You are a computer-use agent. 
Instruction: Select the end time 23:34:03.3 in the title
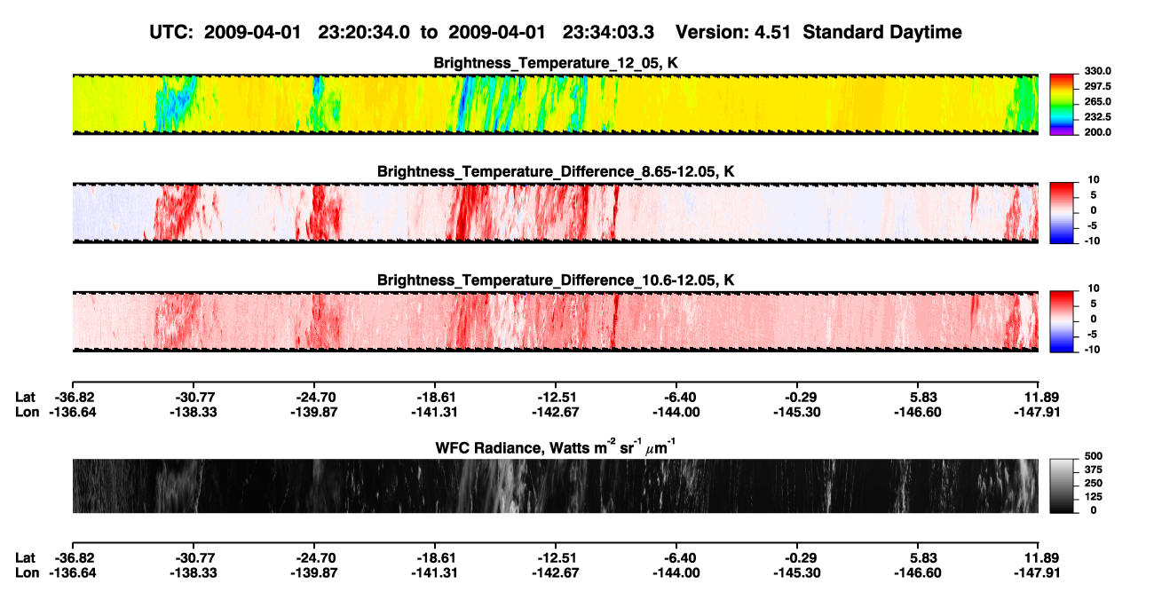coord(609,32)
